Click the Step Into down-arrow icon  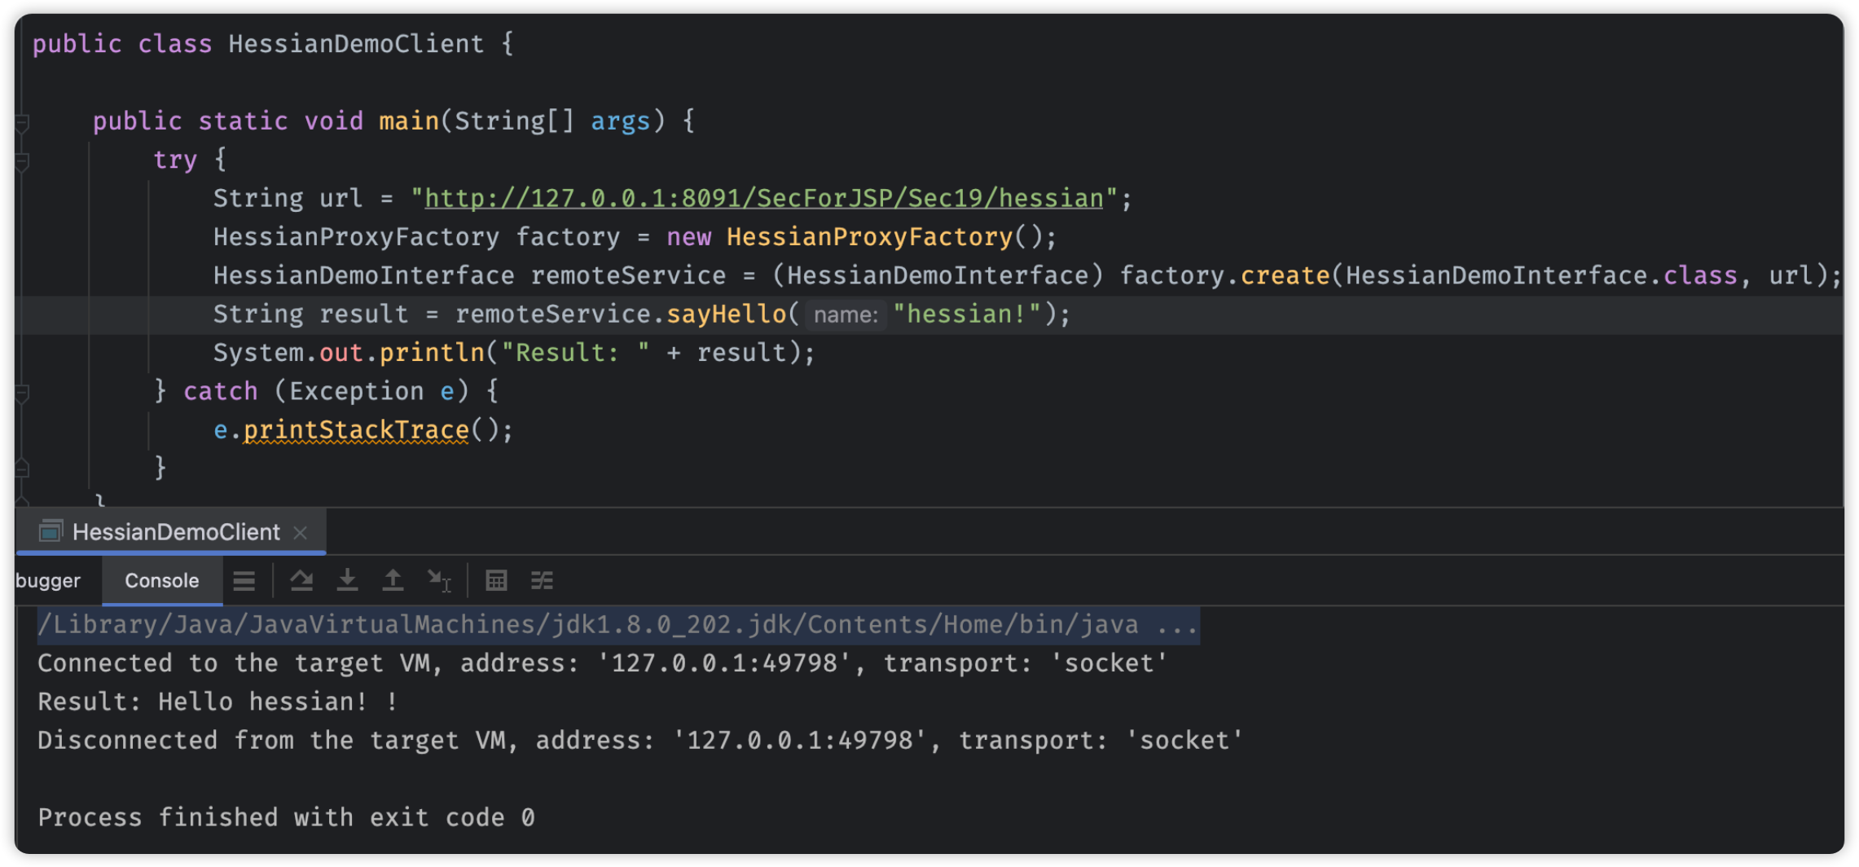click(348, 580)
